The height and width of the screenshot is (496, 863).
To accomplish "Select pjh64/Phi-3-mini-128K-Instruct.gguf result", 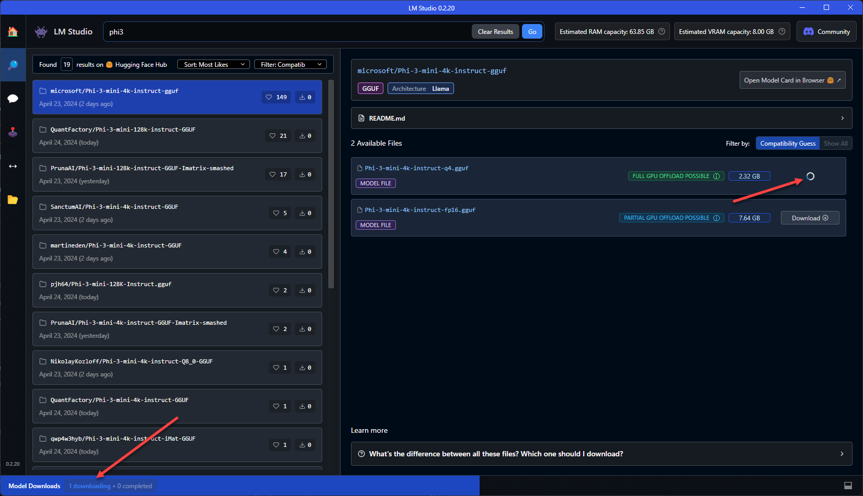I will tap(177, 290).
